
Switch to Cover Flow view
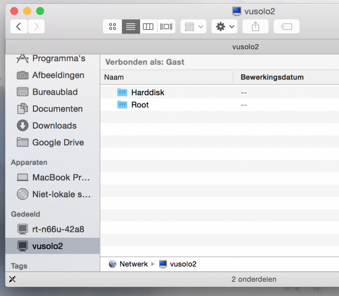166,27
